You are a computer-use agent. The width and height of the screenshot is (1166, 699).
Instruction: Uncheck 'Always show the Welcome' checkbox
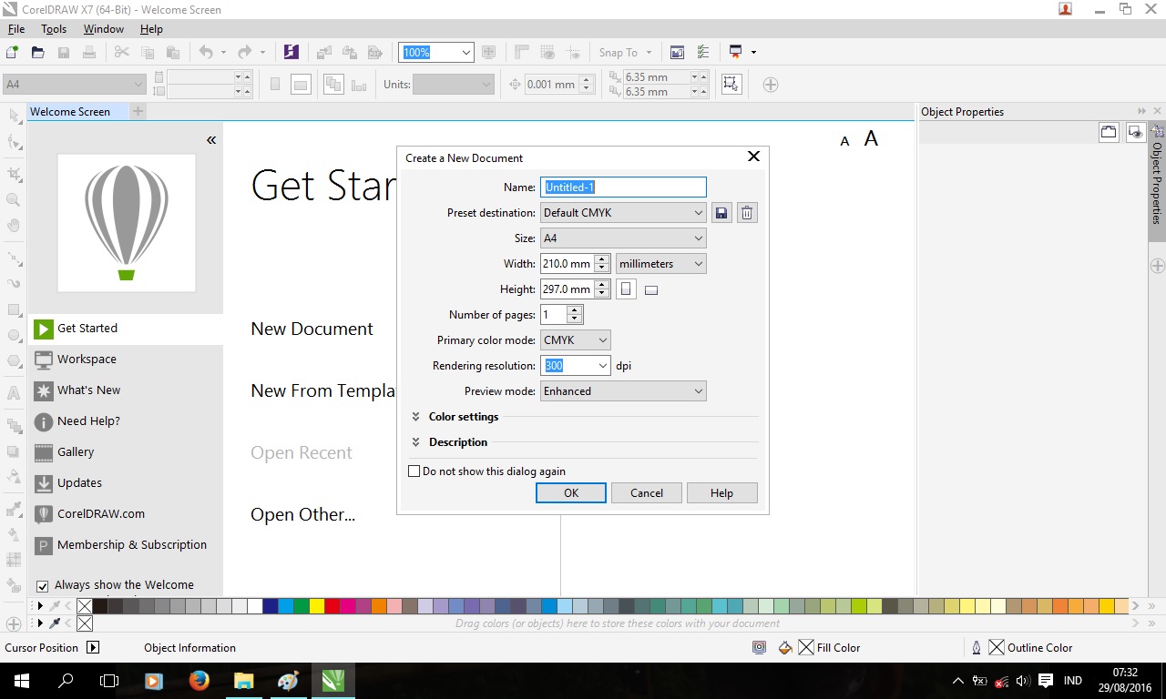tap(42, 585)
